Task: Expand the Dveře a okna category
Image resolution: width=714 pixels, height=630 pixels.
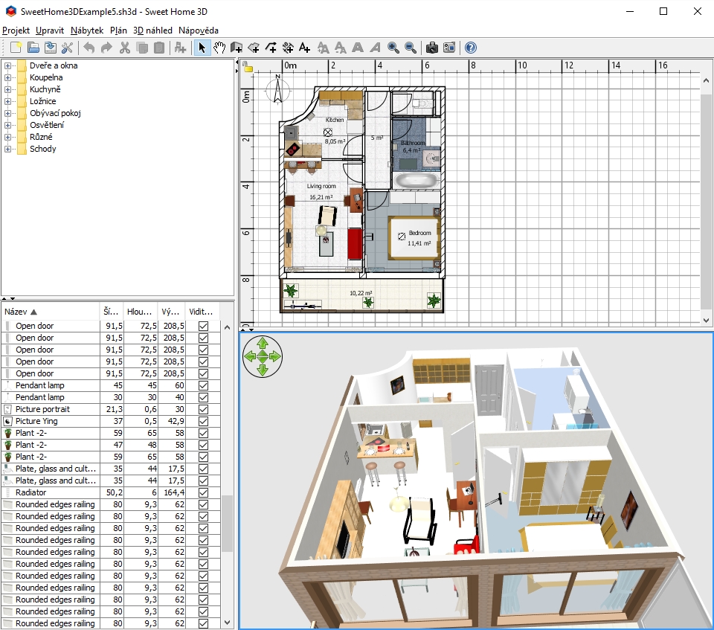Action: click(x=8, y=65)
